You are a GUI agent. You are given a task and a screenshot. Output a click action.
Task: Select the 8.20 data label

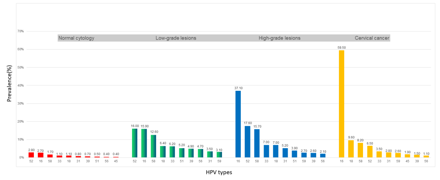click(360, 140)
